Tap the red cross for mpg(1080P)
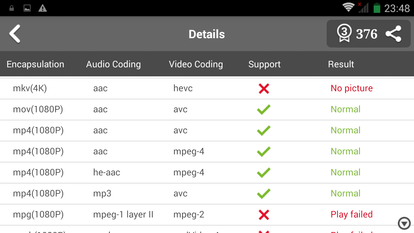This screenshot has width=414, height=233. (x=264, y=215)
